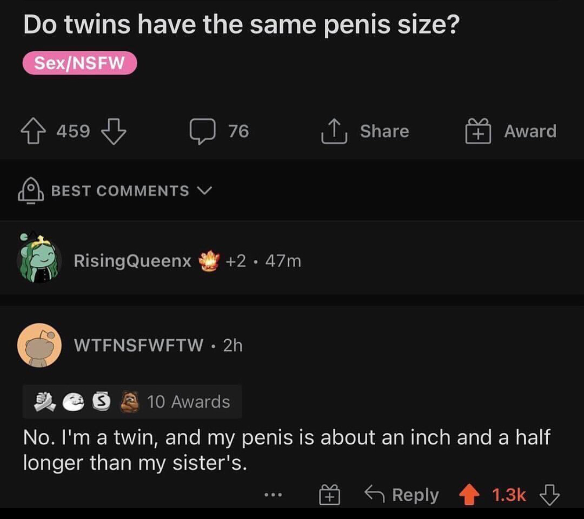This screenshot has height=519, width=584.
Task: Click the rocket icon beside Best Comments
Action: click(31, 191)
